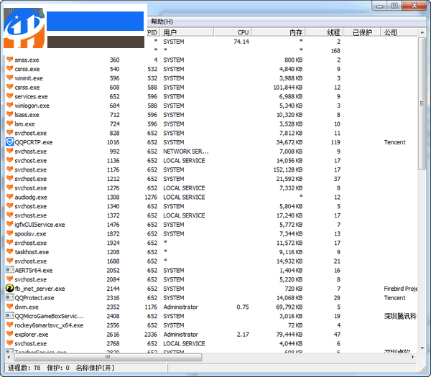The height and width of the screenshot is (377, 431).
Task: Click the audiodg.exe process icon
Action: point(9,197)
